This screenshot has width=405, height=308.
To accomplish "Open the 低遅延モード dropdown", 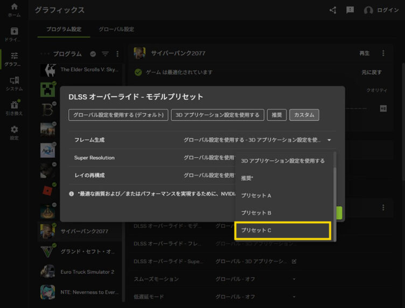I will 256,297.
